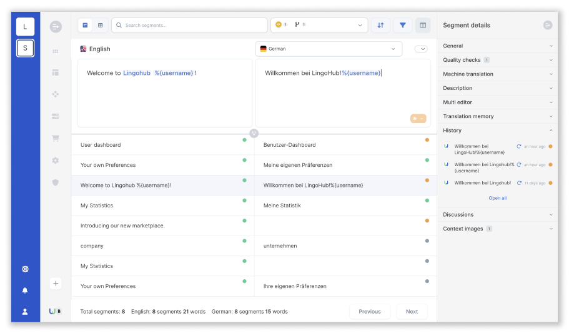Select the Machine translation section

497,74
